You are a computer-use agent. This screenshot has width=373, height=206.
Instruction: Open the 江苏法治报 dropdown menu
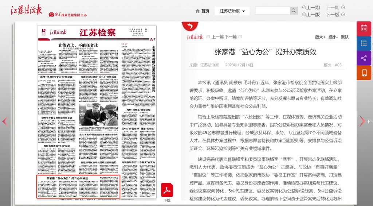click(232, 11)
